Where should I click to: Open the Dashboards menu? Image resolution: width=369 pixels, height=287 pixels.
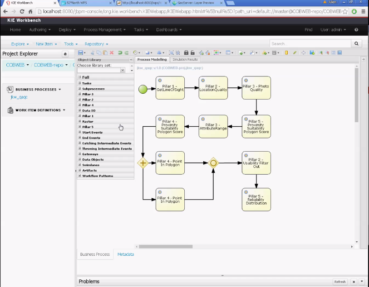[x=169, y=29]
